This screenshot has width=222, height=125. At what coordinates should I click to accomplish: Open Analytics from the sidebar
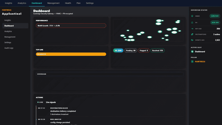15,31
